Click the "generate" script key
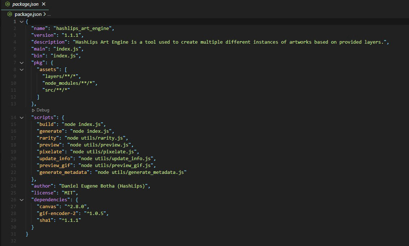 pyautogui.click(x=50, y=131)
